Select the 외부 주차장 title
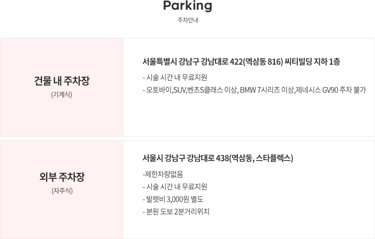The image size is (375, 239). tap(62, 177)
